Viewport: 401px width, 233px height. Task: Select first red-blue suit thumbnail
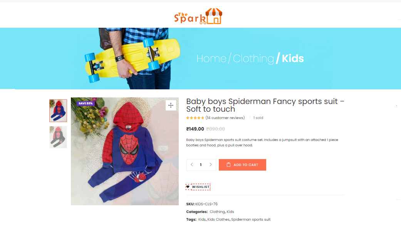58,111
